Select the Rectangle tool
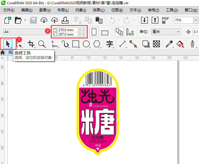 76,44
